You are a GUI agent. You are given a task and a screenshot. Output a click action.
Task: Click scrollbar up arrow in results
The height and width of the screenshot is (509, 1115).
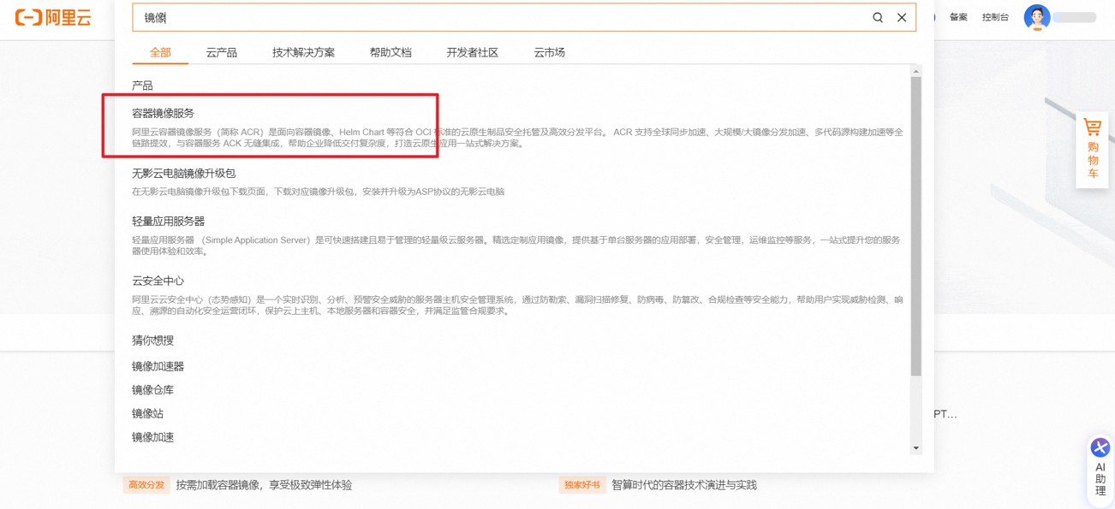point(916,71)
